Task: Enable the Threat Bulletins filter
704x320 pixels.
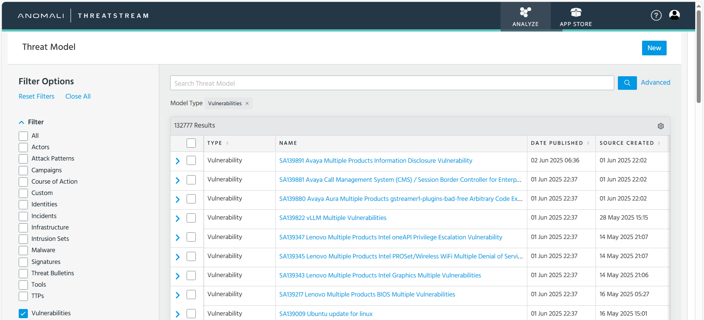Action: click(x=23, y=273)
